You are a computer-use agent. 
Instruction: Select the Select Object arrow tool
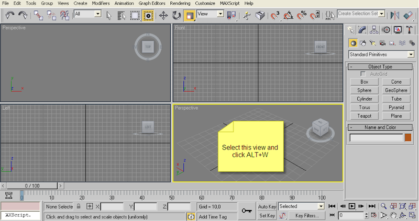[109, 16]
